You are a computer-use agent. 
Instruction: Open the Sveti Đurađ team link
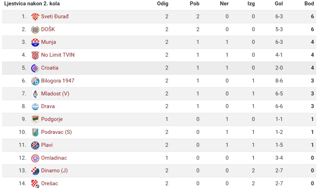[55, 16]
